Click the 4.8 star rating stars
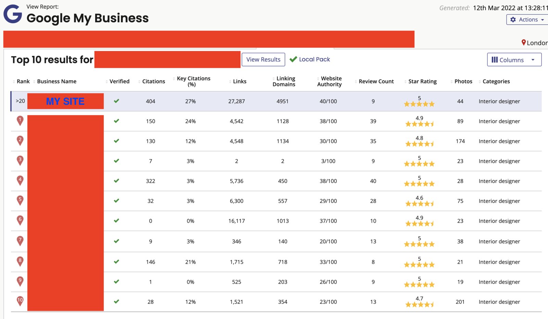 tap(420, 144)
